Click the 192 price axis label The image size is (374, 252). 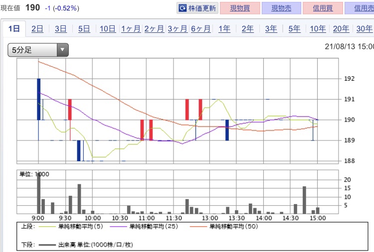pos(349,79)
